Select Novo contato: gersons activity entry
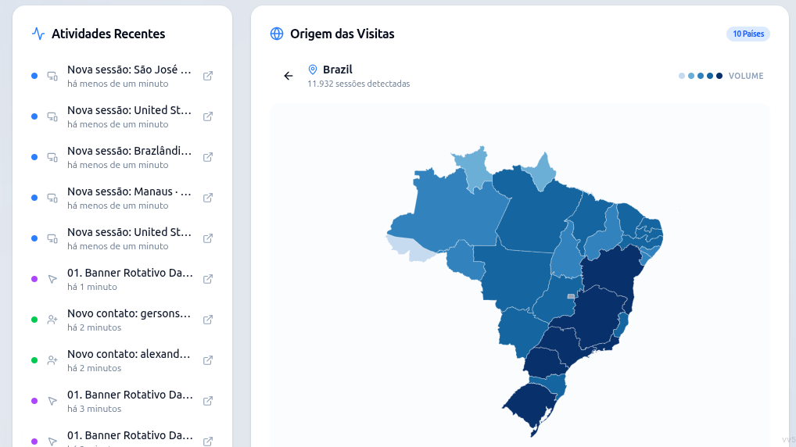 [x=122, y=320]
